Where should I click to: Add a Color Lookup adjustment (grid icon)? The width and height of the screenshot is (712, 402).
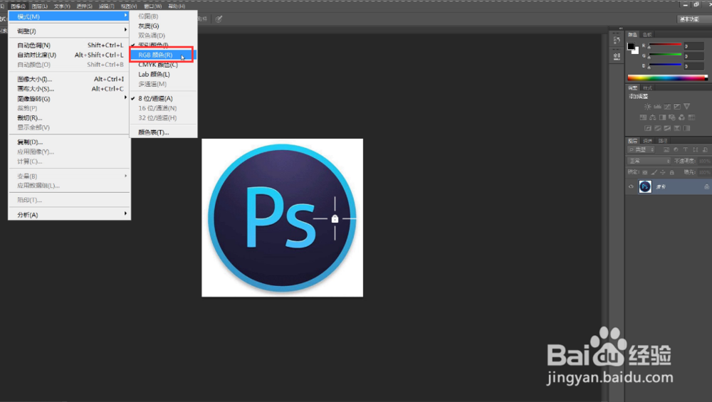691,117
